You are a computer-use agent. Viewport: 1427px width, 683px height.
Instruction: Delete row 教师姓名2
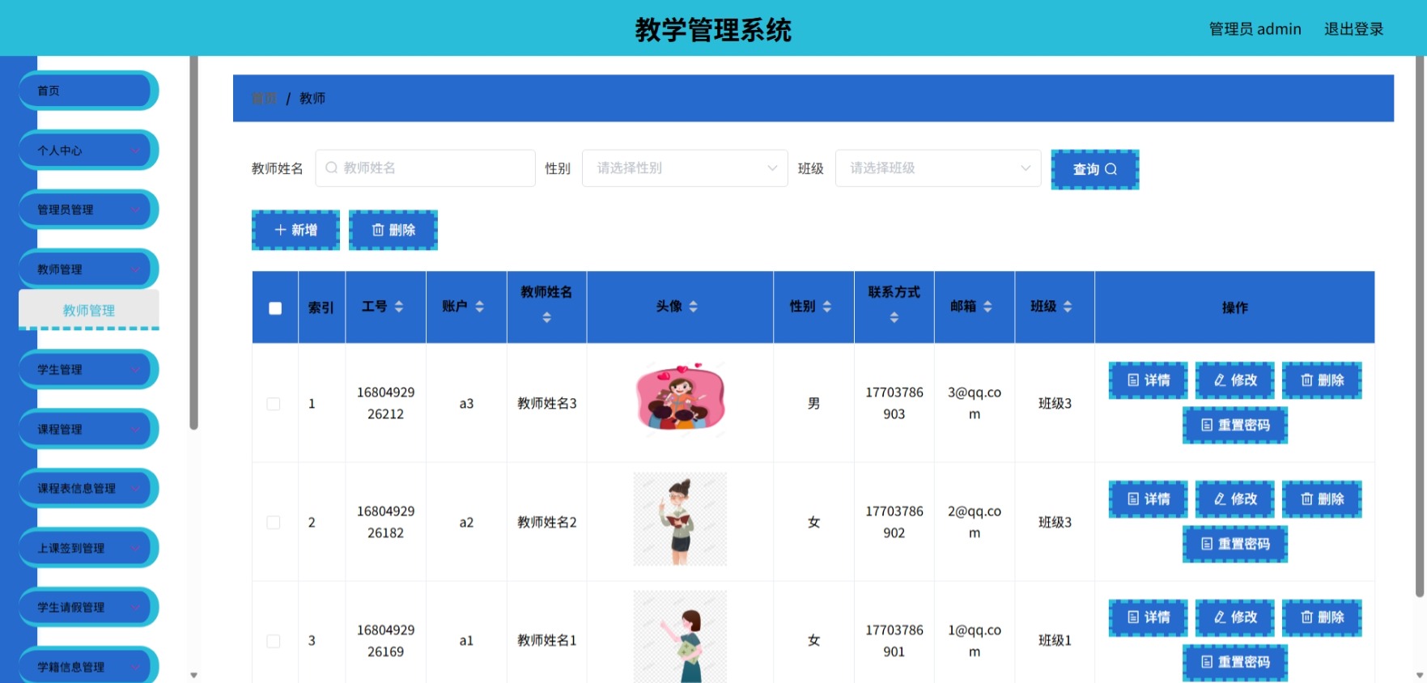[1322, 499]
